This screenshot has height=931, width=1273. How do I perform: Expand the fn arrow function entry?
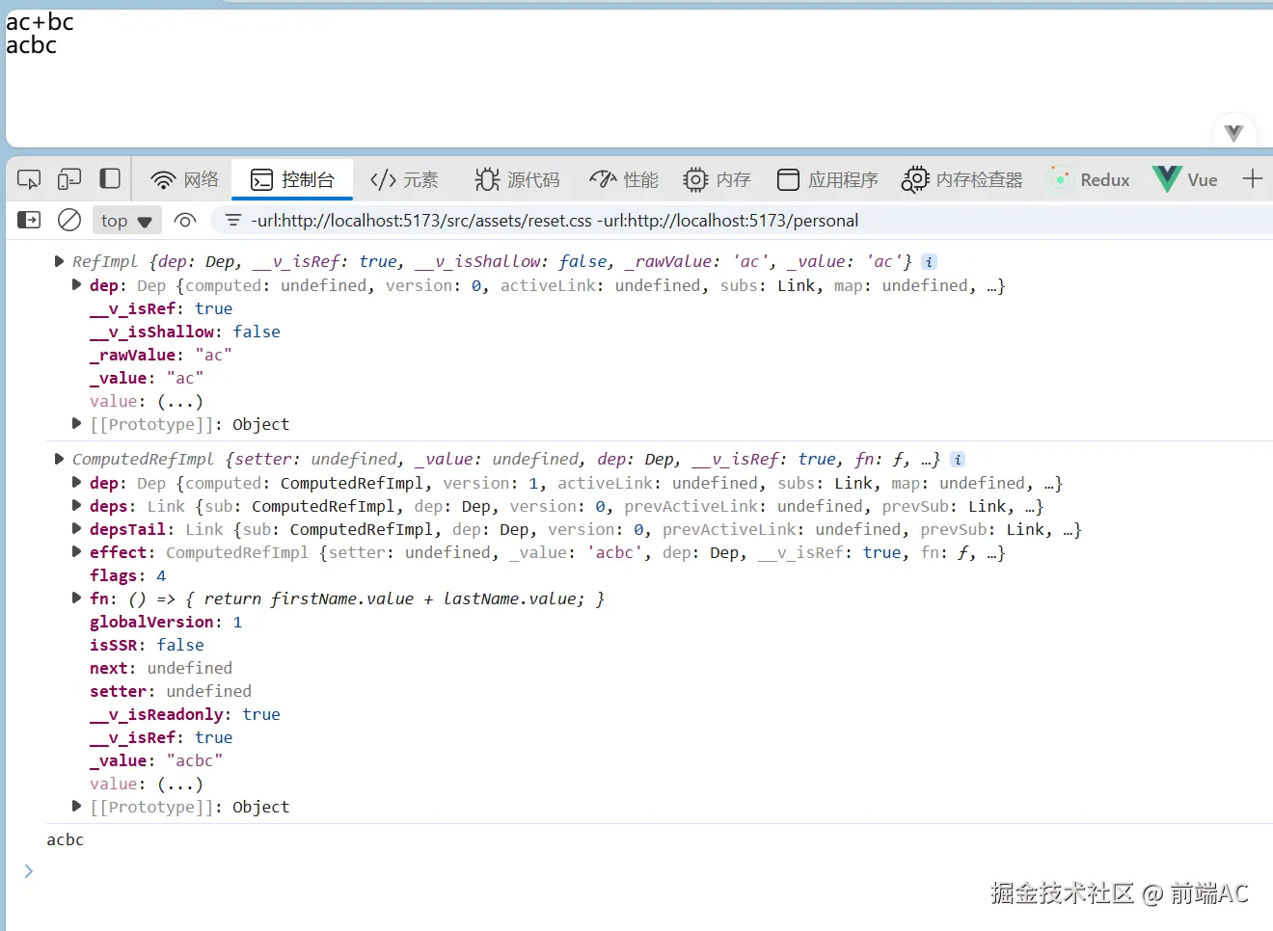point(76,598)
